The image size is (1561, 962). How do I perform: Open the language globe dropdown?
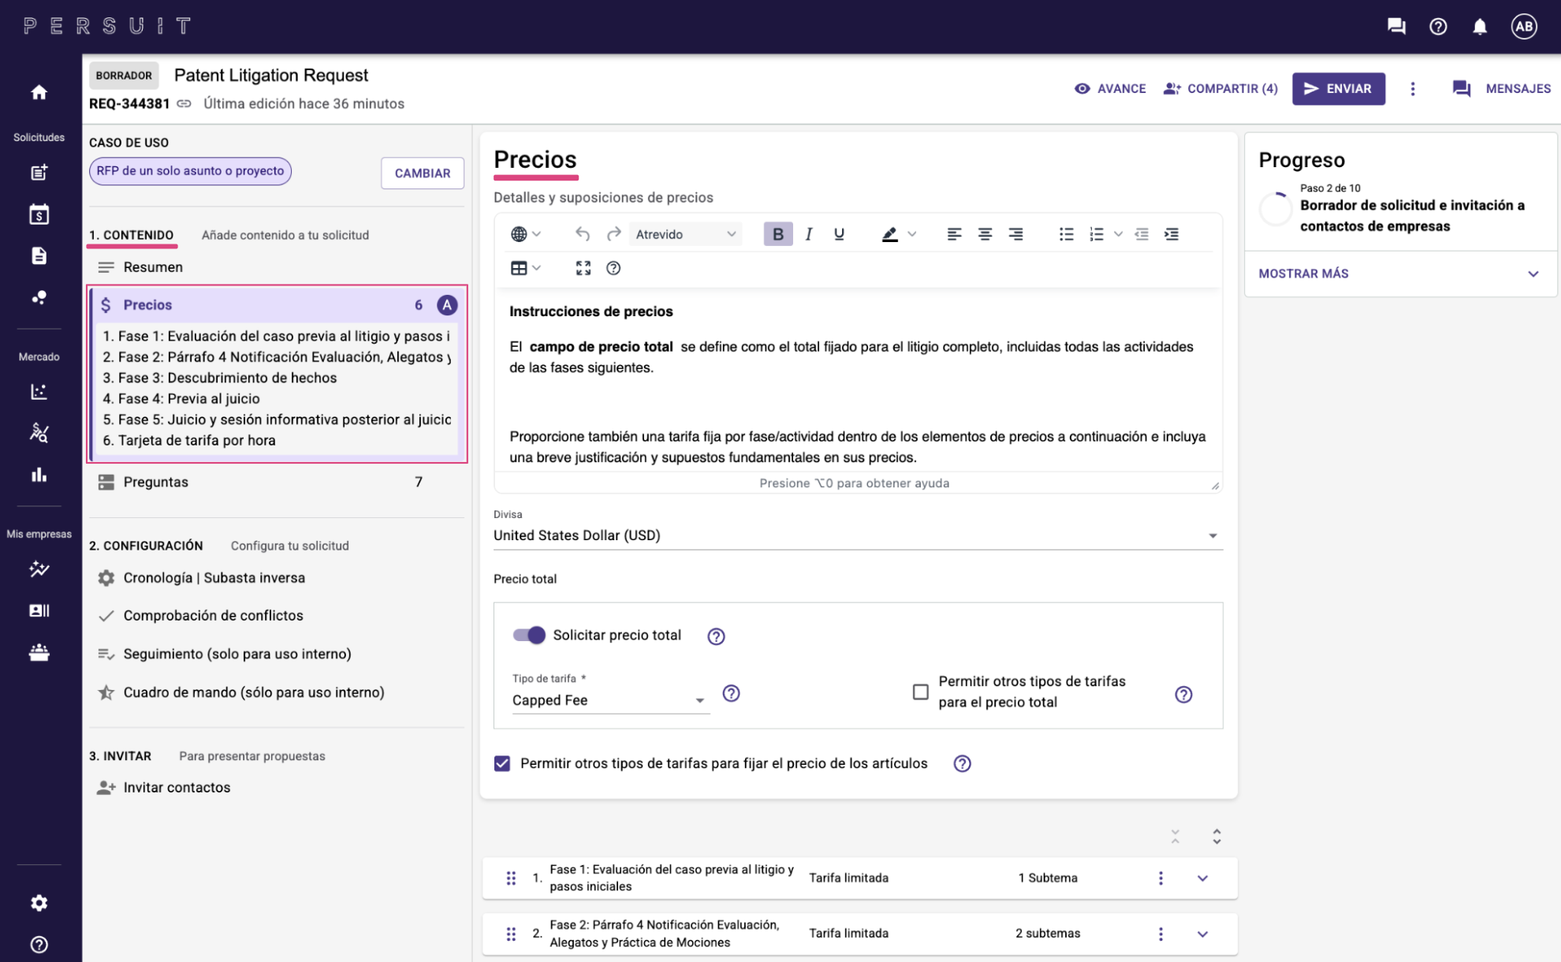[x=525, y=234]
